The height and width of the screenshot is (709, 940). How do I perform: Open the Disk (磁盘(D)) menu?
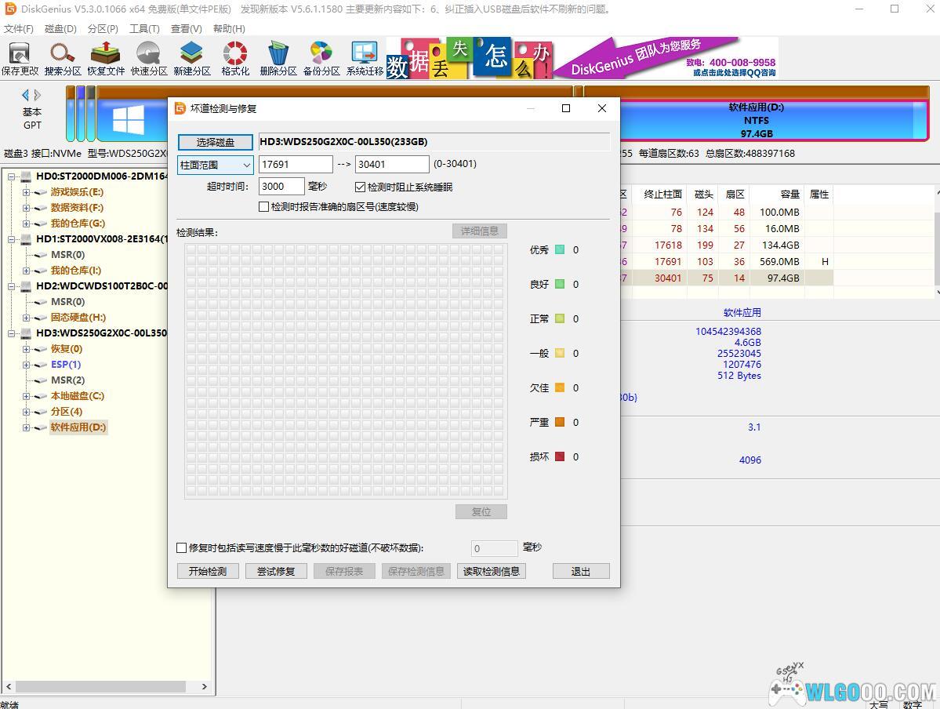coord(60,28)
